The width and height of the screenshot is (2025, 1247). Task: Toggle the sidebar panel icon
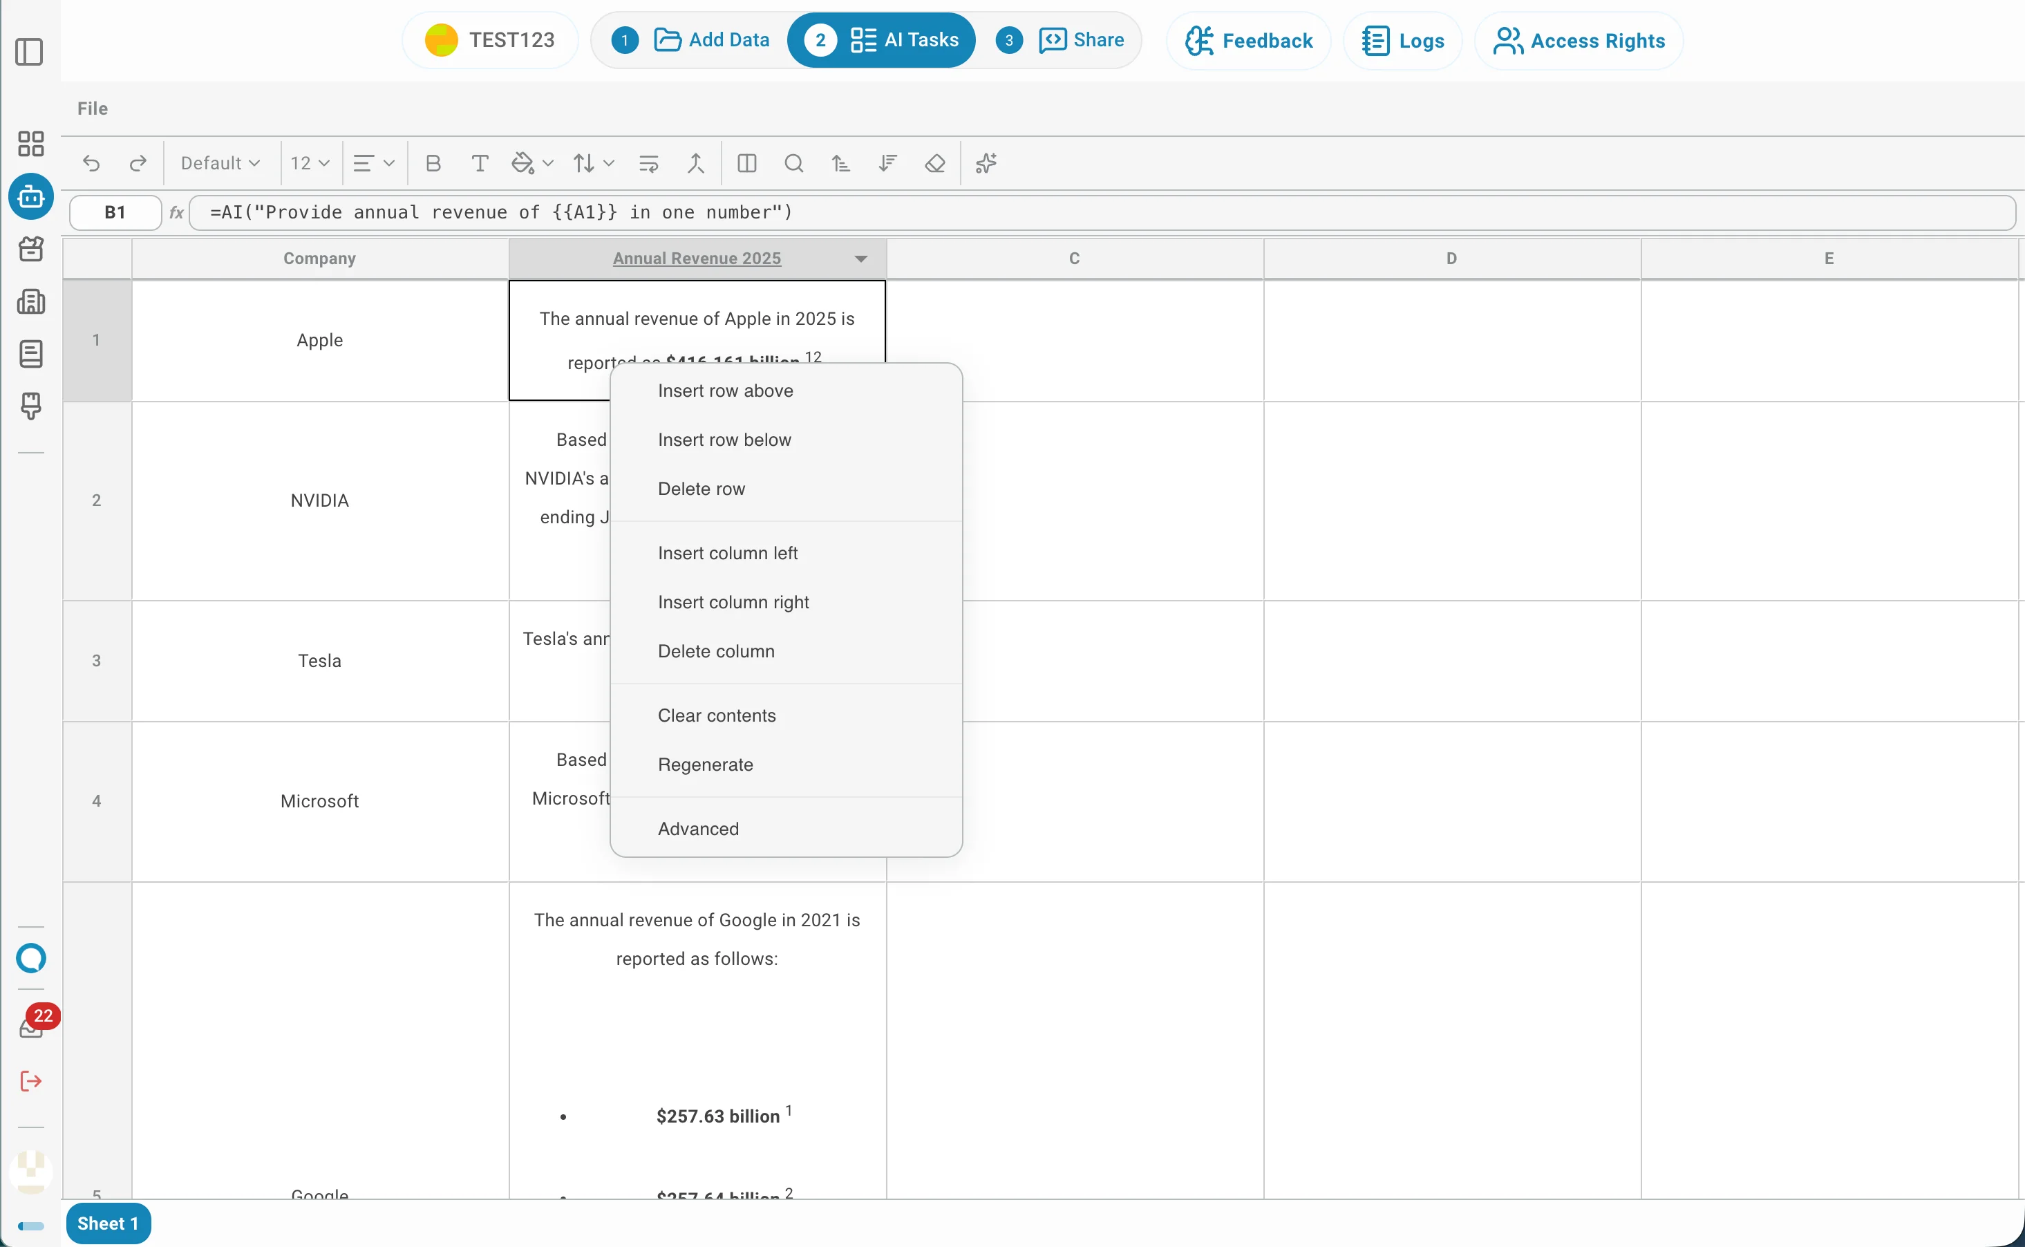pyautogui.click(x=30, y=52)
